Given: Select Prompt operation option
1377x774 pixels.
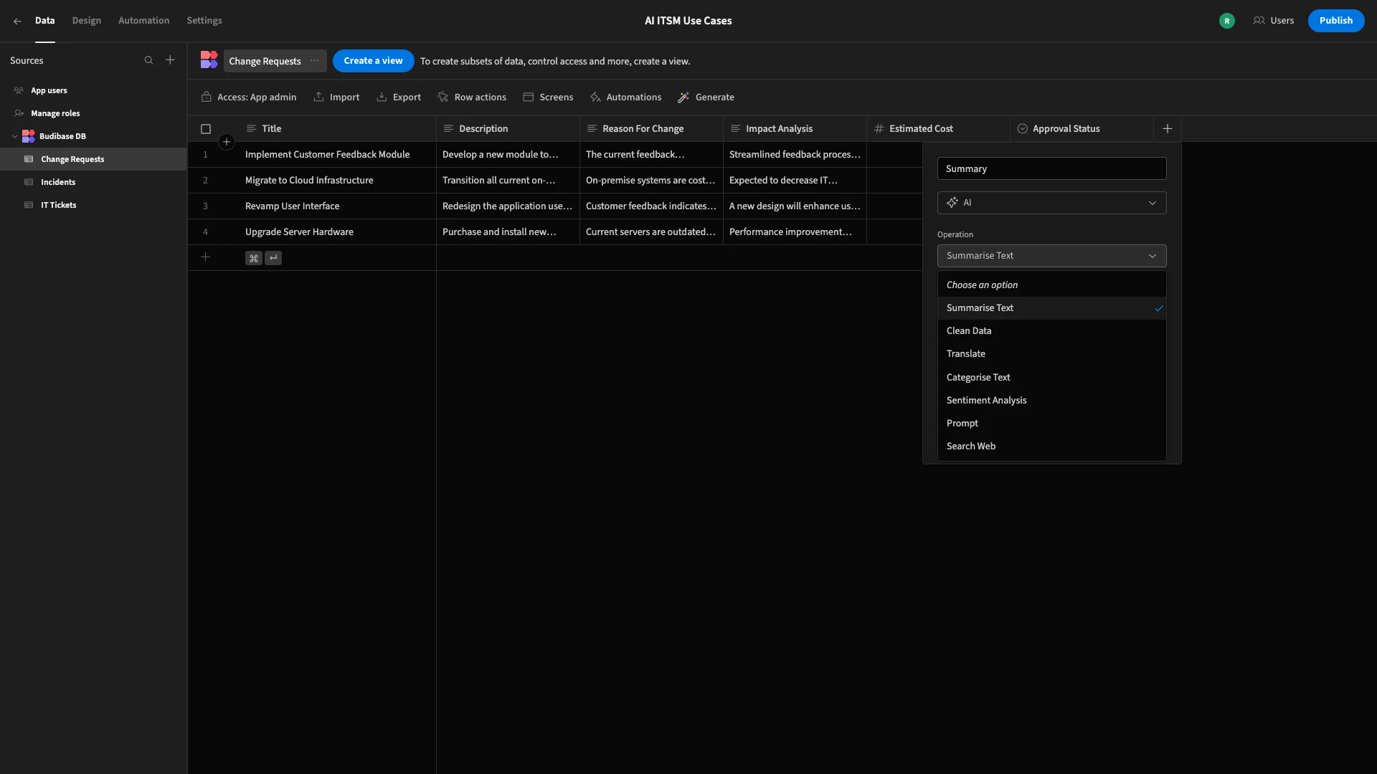Looking at the screenshot, I should (1051, 424).
